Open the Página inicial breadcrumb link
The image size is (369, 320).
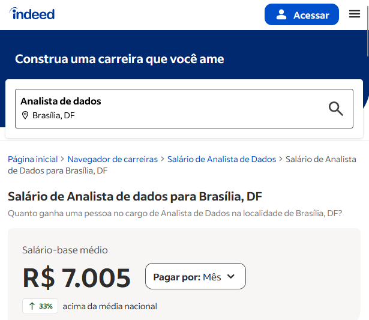(33, 160)
